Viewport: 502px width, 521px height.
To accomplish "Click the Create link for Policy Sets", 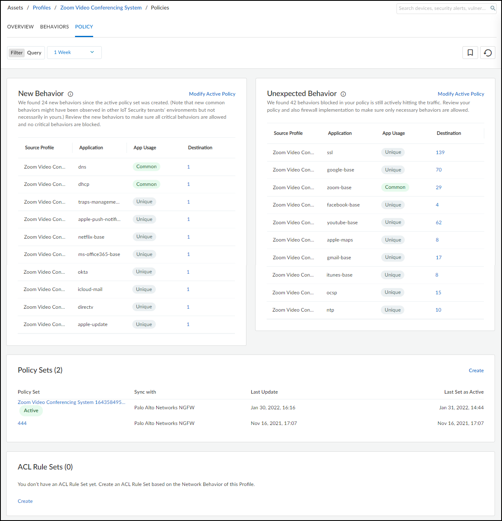I will coord(476,371).
